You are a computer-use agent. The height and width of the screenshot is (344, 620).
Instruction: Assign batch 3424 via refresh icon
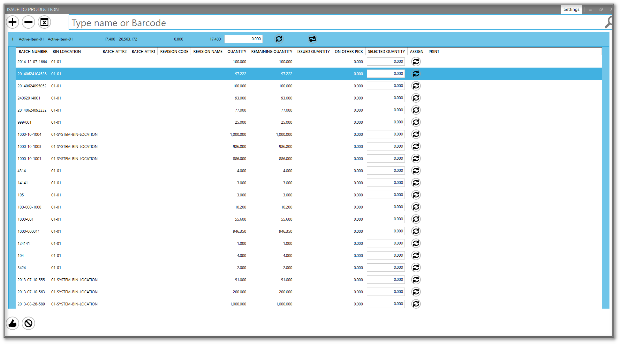pyautogui.click(x=416, y=267)
